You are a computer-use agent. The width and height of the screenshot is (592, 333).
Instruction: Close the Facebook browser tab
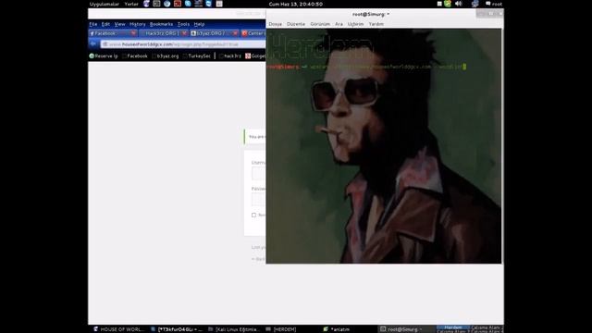click(133, 33)
